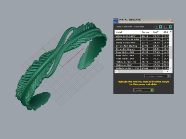Select the Rose Gold:18KR row

click(x=142, y=59)
